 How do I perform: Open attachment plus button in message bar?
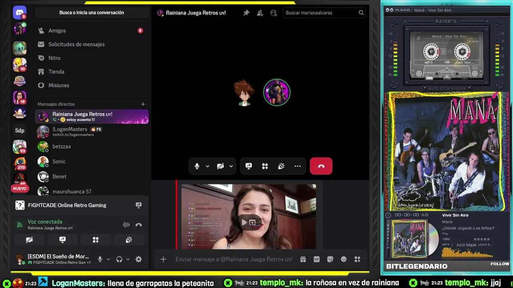click(163, 259)
